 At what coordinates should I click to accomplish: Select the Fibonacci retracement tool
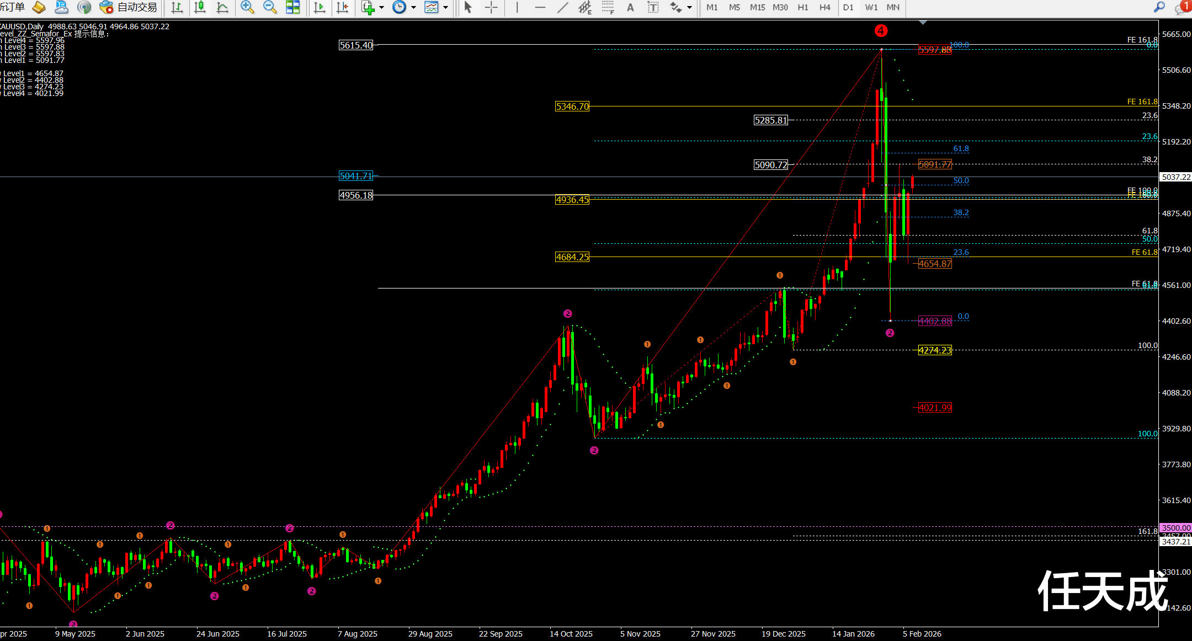pos(608,7)
